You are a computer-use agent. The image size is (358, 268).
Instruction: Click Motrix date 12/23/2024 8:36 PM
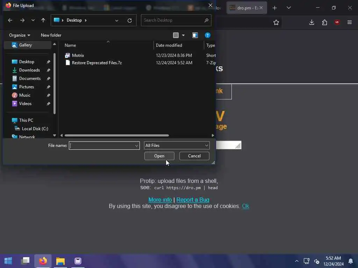tap(174, 55)
